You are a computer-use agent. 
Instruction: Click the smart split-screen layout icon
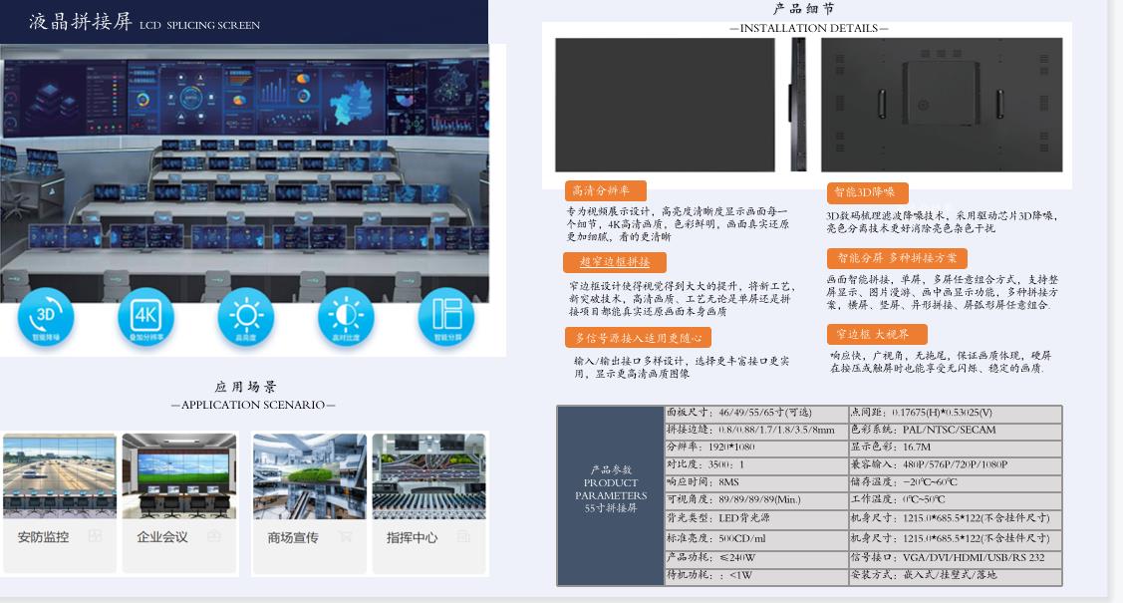[446, 318]
